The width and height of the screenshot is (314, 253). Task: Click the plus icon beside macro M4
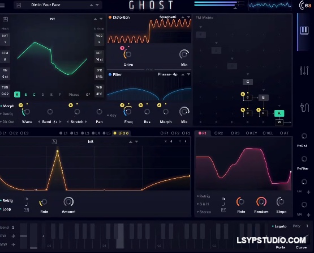click(308, 215)
